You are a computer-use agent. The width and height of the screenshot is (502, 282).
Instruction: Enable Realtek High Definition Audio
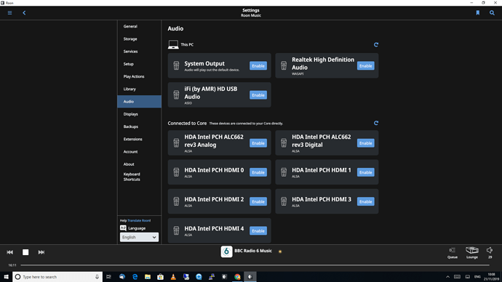tap(366, 66)
